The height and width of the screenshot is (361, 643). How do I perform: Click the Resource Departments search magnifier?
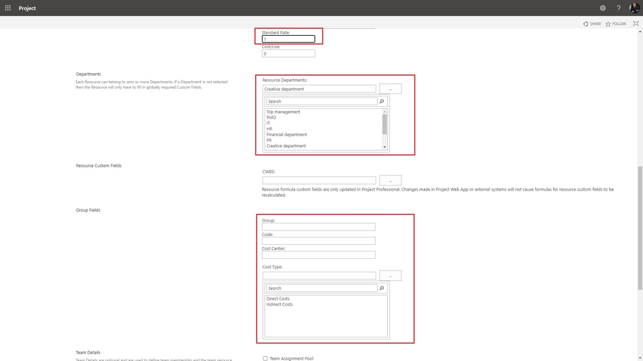382,101
